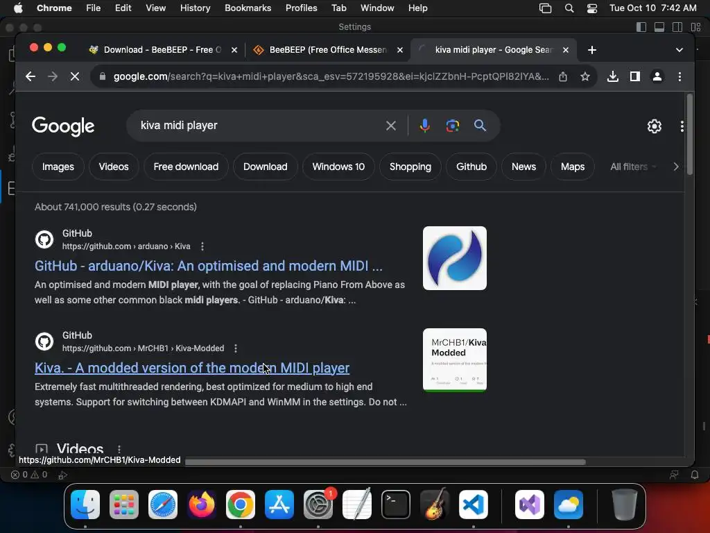Open Visual Studio Code from the Dock
Screen dimensions: 710x533
tap(474, 505)
